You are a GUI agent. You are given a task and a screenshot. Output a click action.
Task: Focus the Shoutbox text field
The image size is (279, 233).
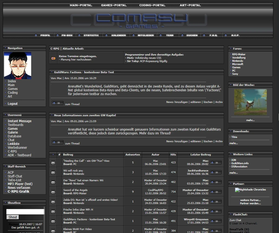coord(25,212)
